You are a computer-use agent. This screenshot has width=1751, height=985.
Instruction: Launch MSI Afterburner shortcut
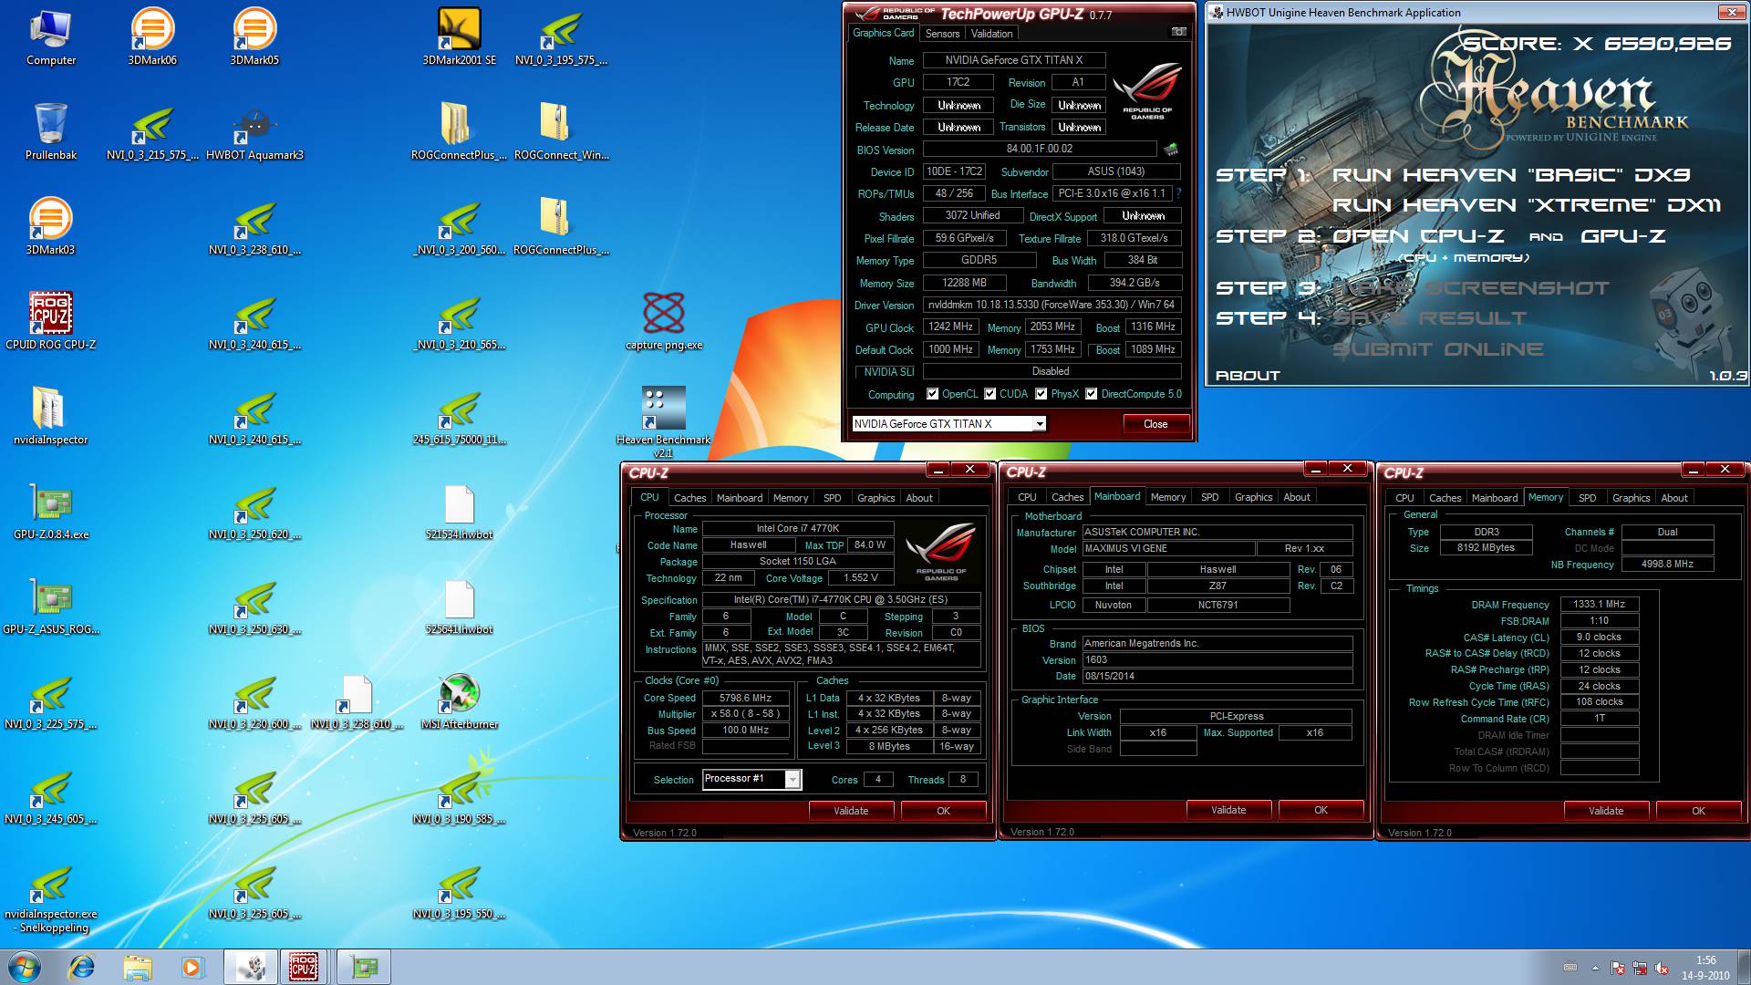click(460, 700)
